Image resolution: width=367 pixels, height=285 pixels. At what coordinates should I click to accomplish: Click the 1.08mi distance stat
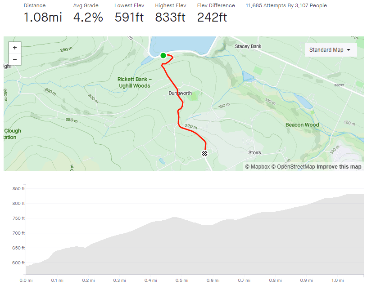pos(42,18)
